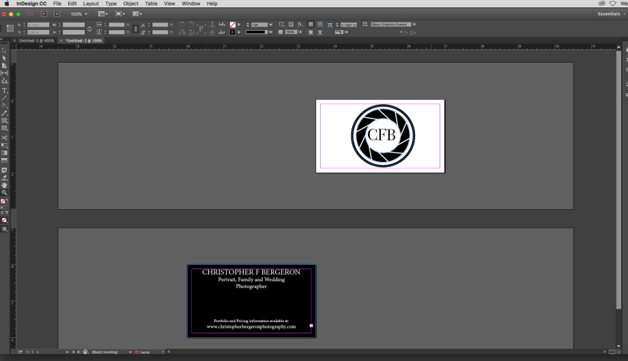Screen dimensions: 628x361
Task: Click the Gradient Swatch tool
Action: 5,153
